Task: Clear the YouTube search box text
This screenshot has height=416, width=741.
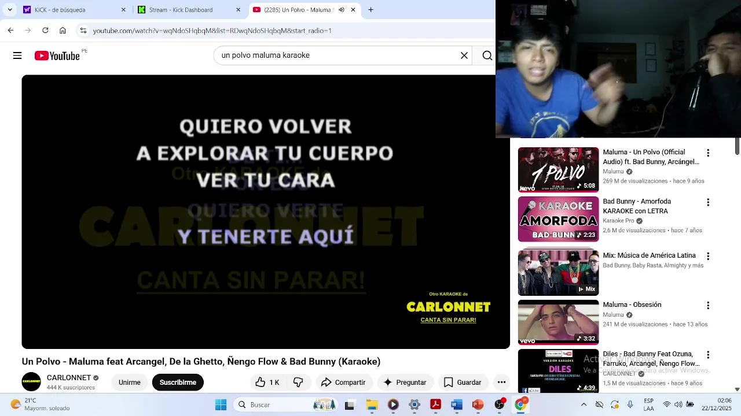Action: [x=464, y=55]
